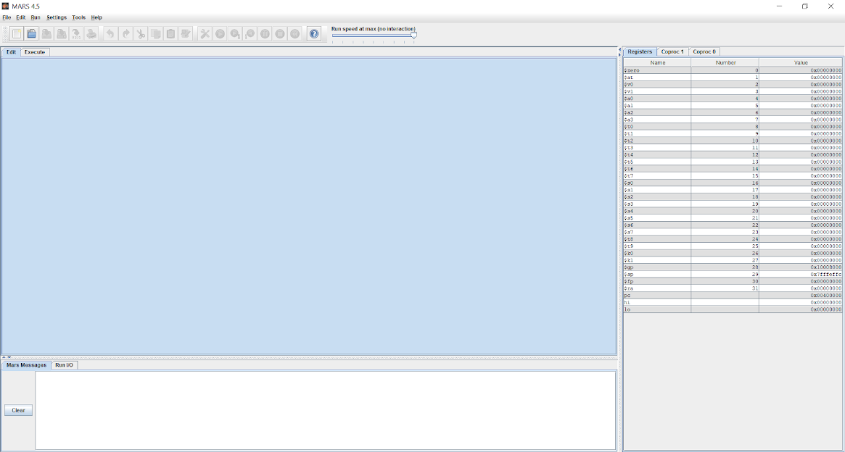
Task: Click the Clear messages button
Action: tap(18, 410)
